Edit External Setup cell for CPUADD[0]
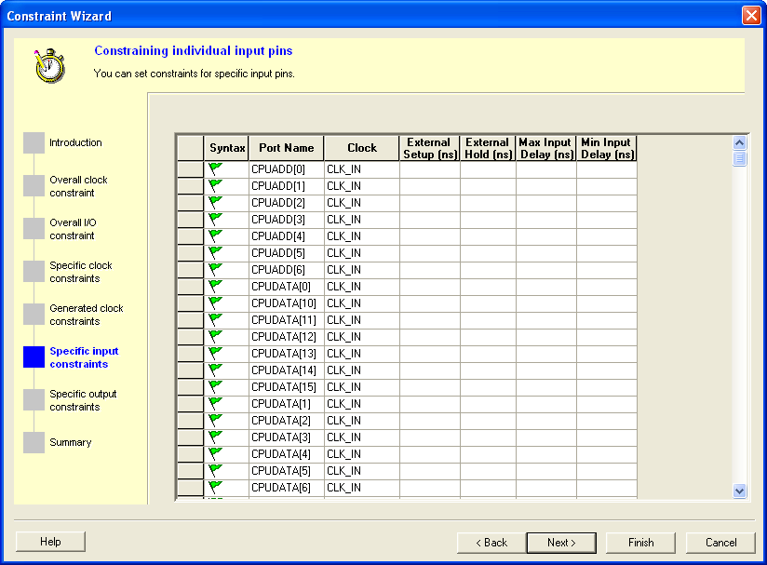Viewport: 767px width, 565px height. (429, 169)
